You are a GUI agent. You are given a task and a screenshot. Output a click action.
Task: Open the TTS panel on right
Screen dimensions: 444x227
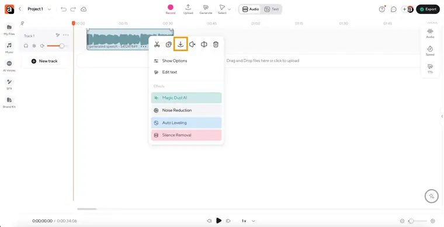coord(430,68)
